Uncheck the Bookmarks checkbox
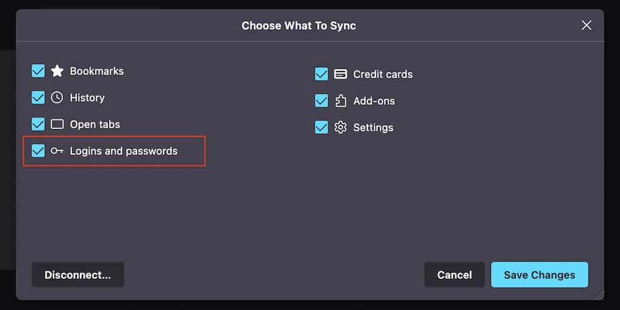Screen dimensions: 620x310 [38, 71]
